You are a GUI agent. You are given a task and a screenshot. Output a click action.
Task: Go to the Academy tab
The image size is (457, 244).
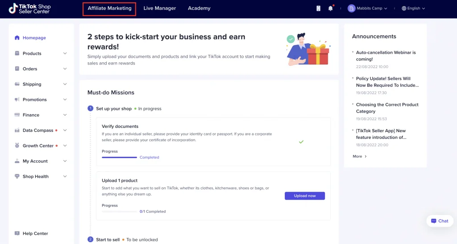click(199, 8)
